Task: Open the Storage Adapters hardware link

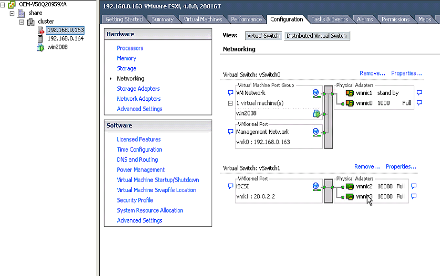Action: pyautogui.click(x=138, y=89)
